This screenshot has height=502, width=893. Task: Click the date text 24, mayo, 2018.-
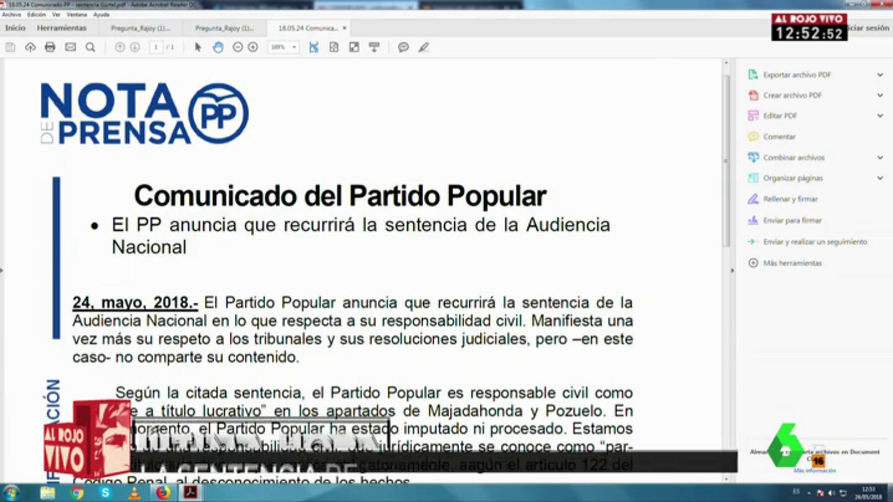135,303
